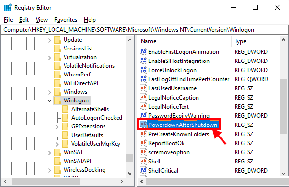Click the tree pane scroll-up arrow
Image resolution: width=289 pixels, height=187 pixels.
(x=130, y=40)
